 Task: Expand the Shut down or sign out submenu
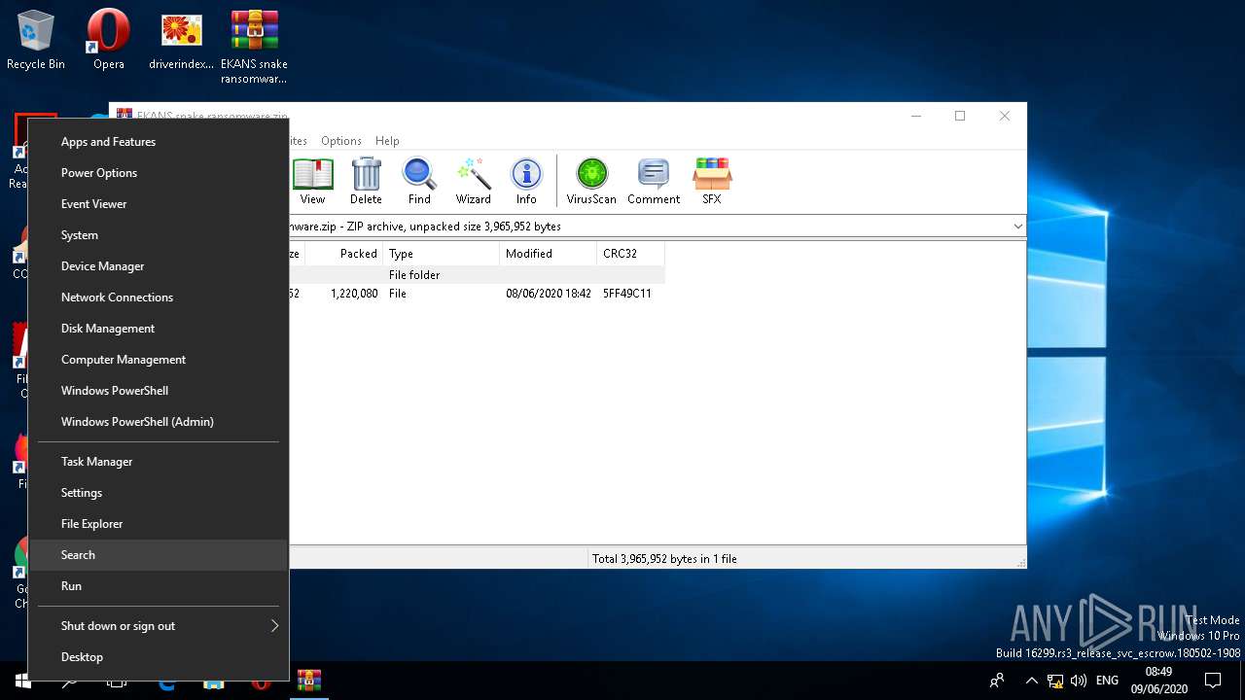159,626
